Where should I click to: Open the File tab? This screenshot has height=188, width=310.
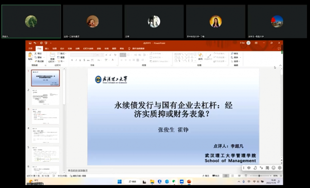(31, 48)
